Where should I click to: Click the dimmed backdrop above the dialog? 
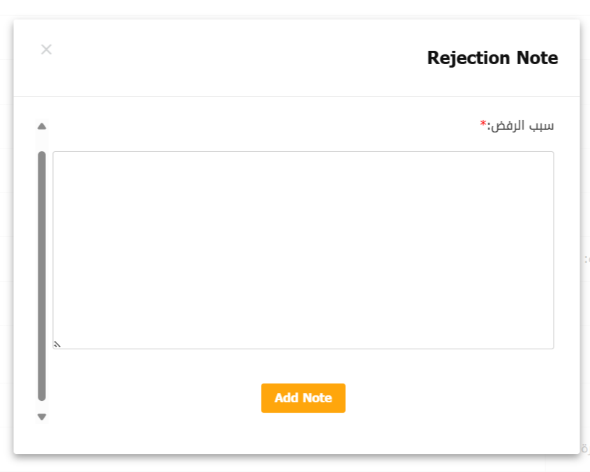point(296,8)
